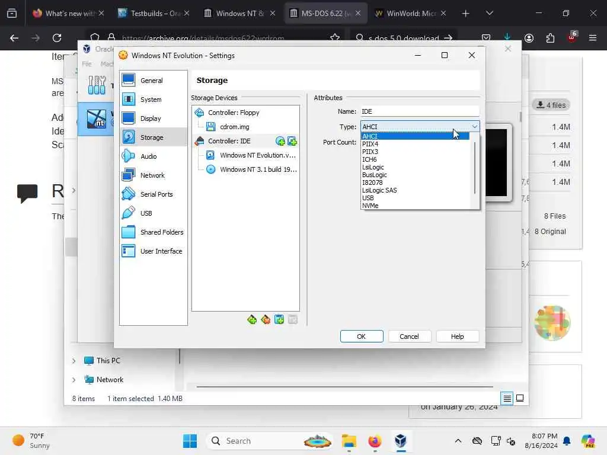Image resolution: width=607 pixels, height=455 pixels.
Task: Open the Shared Folders settings category
Action: [x=154, y=232]
